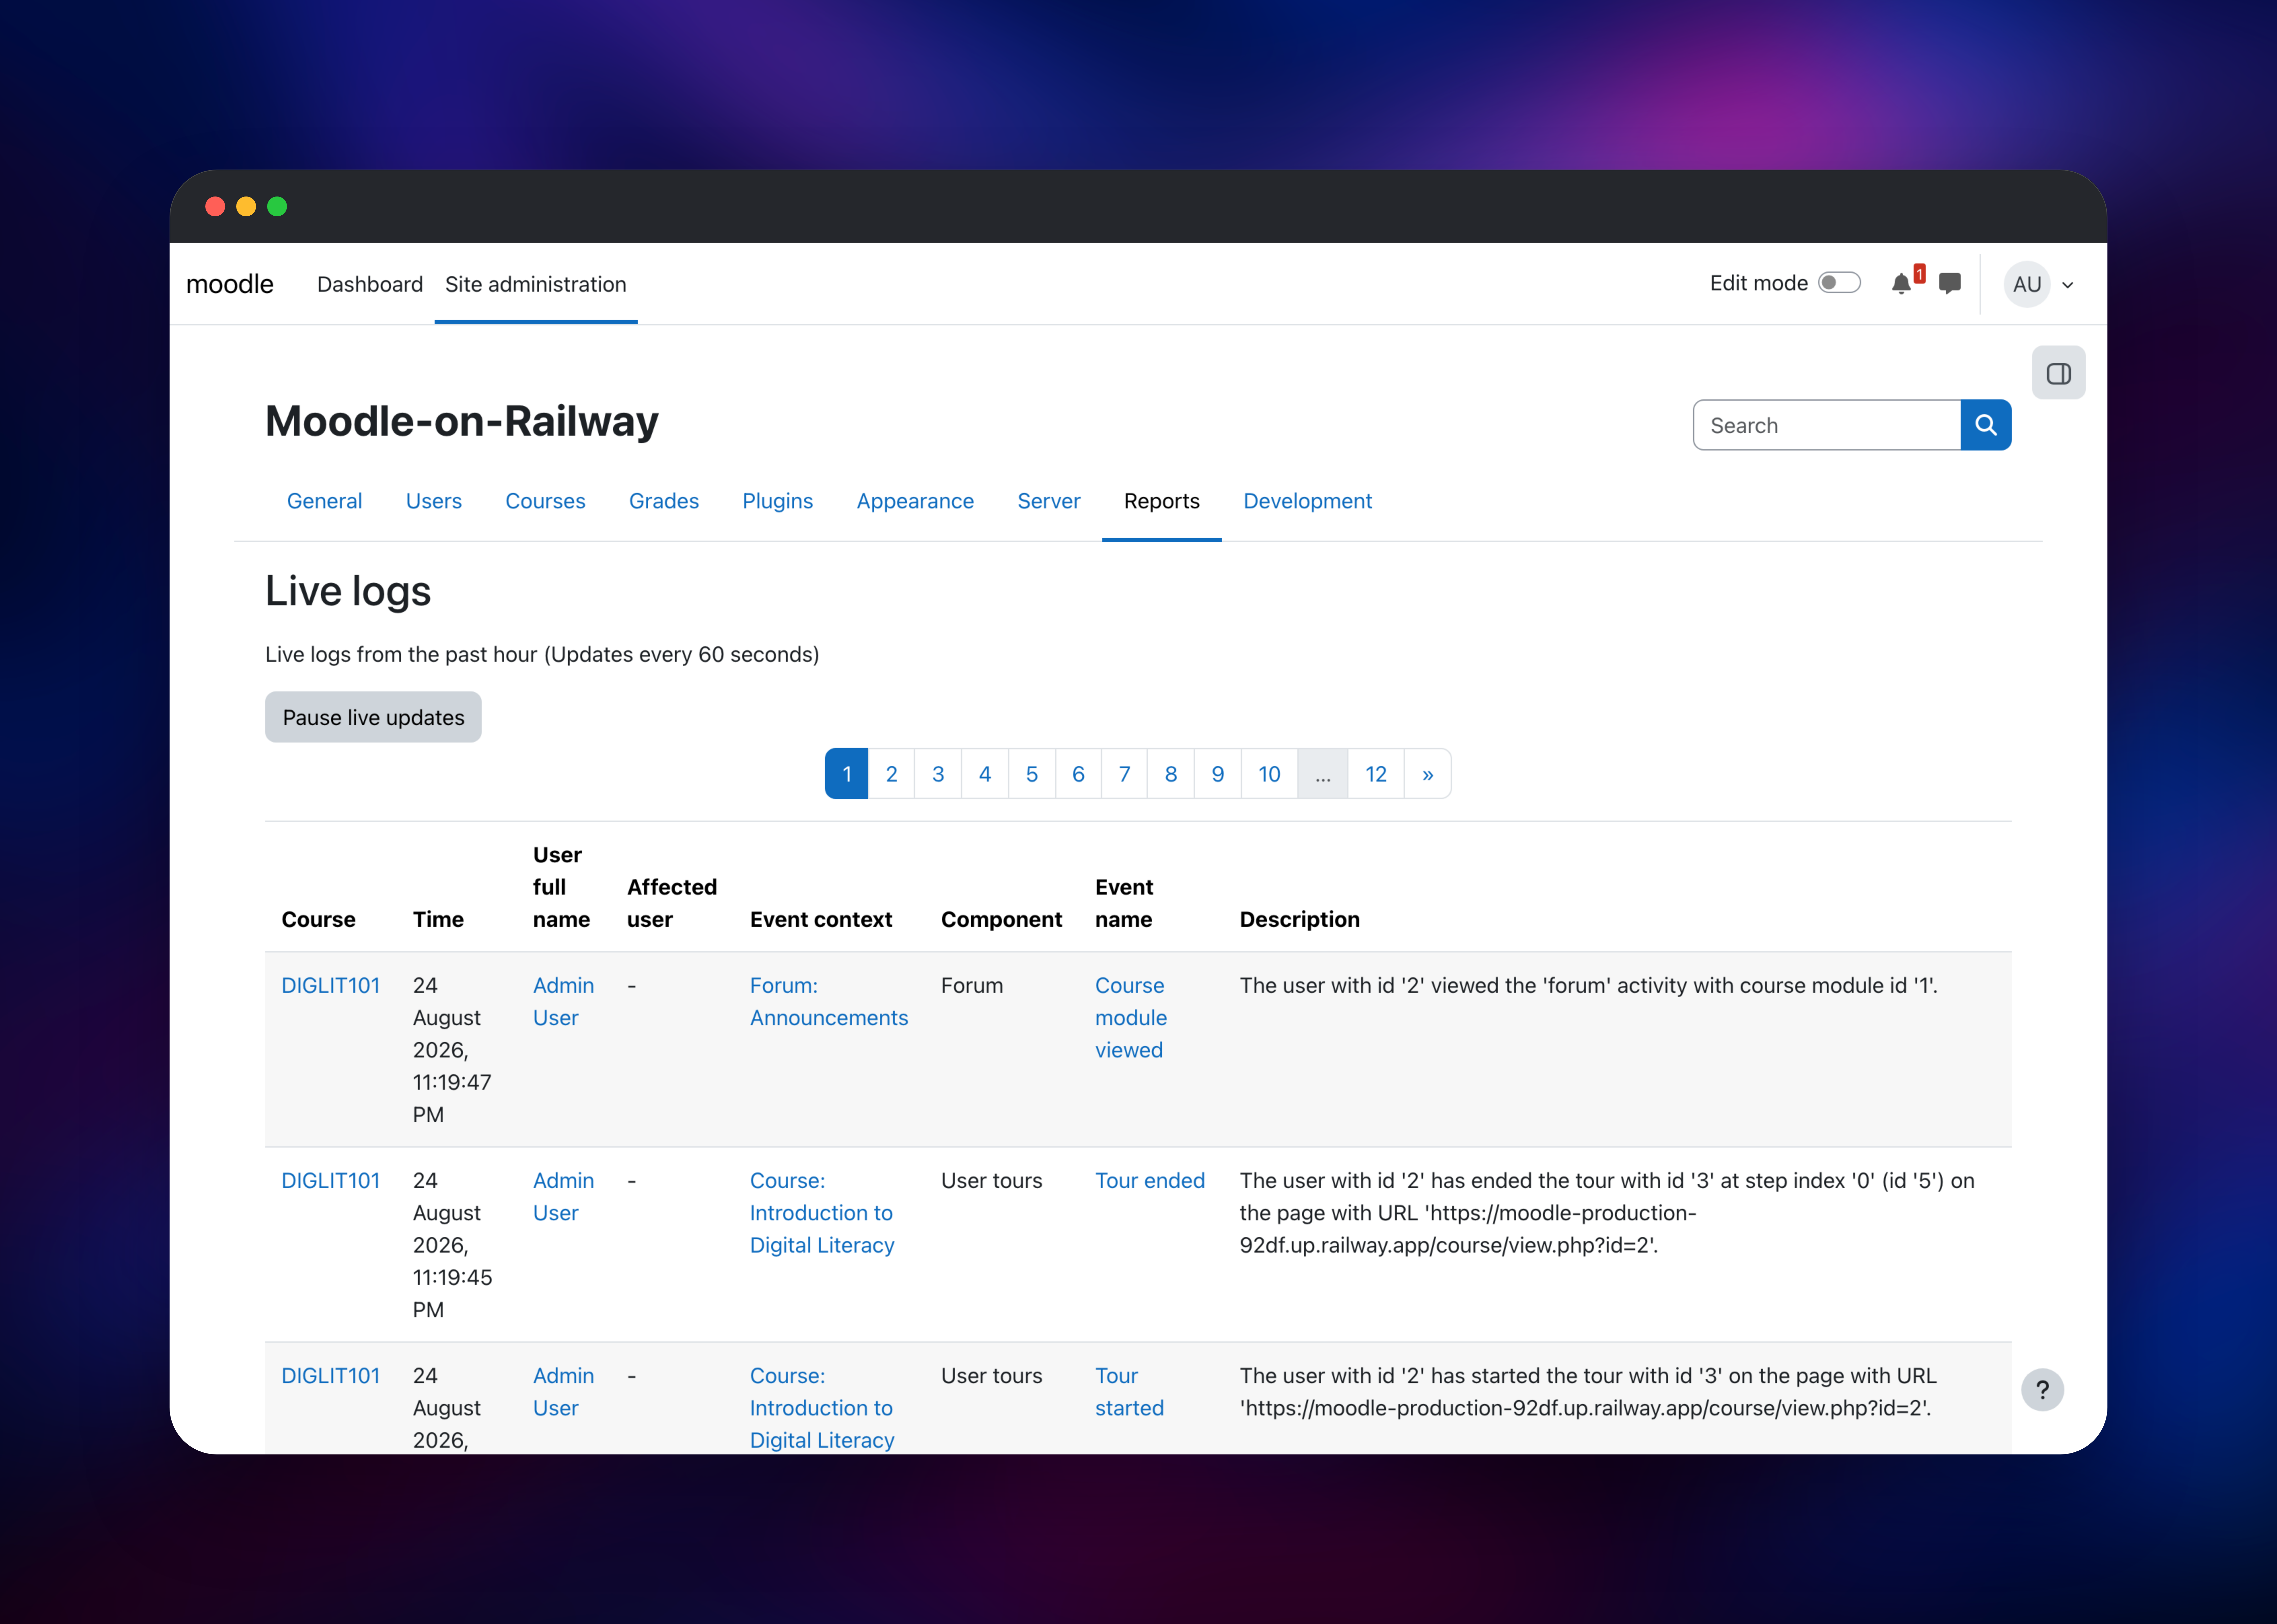
Task: Switch to the Courses tab
Action: (545, 501)
